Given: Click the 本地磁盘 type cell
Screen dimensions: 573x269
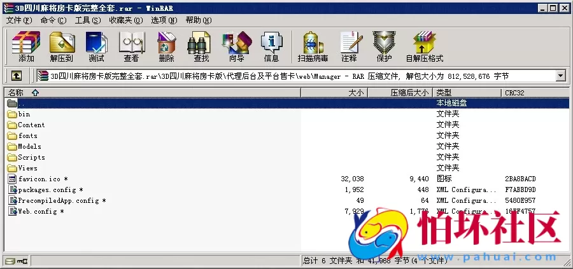Looking at the screenshot, I should coord(451,103).
